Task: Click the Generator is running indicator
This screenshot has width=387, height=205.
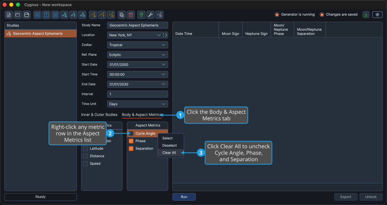Action: click(295, 14)
